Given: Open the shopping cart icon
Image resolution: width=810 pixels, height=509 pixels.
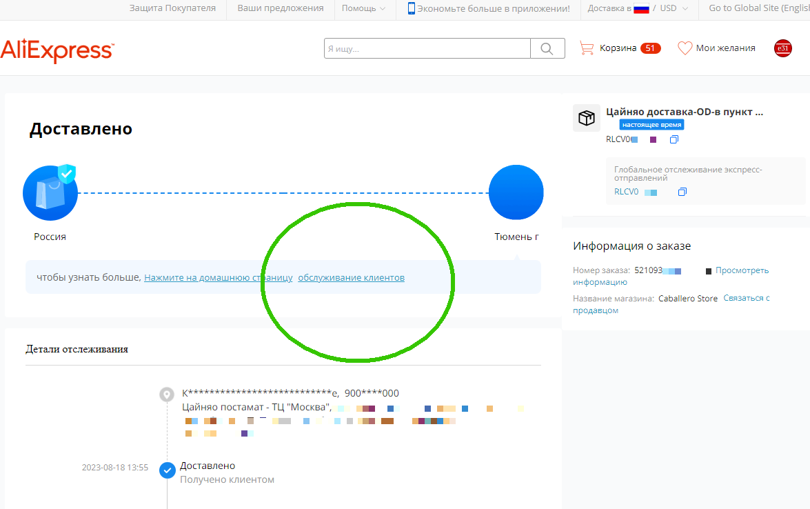Looking at the screenshot, I should (x=587, y=48).
